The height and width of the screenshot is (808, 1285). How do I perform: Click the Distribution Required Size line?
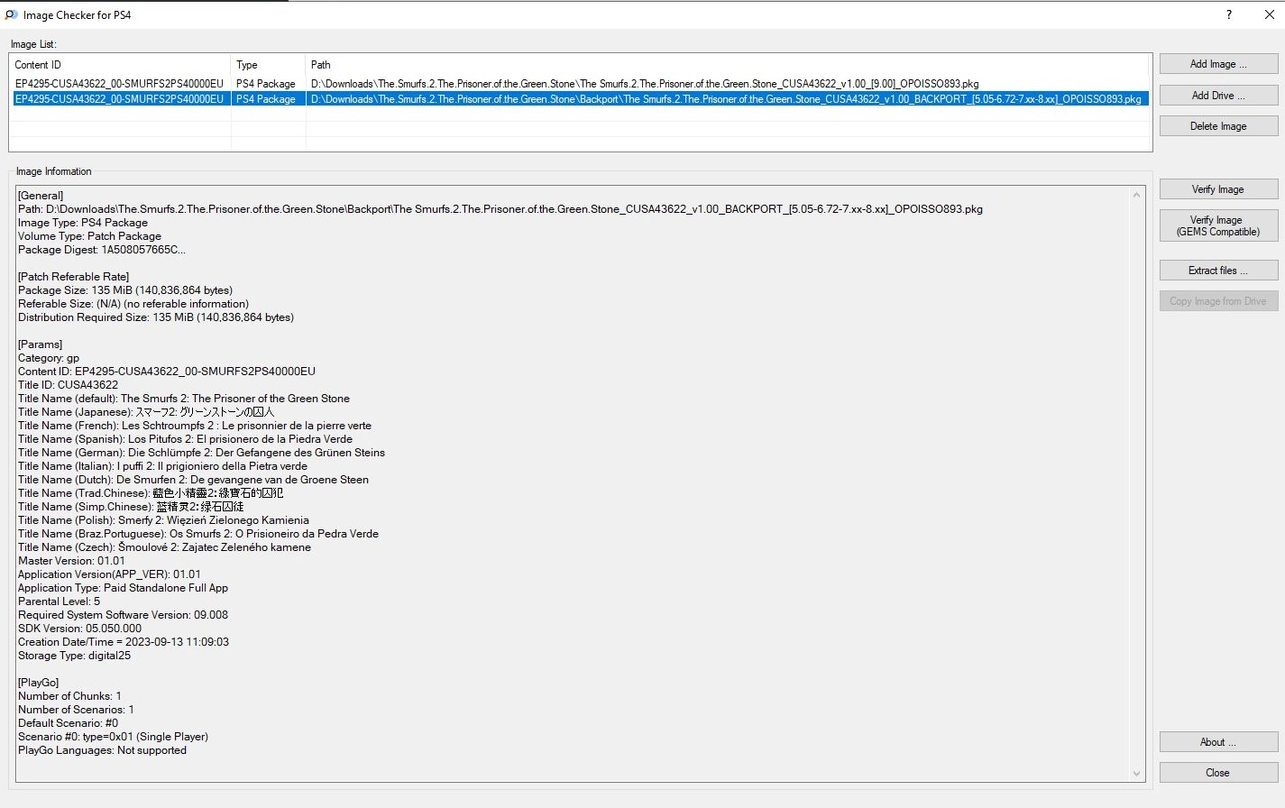[x=156, y=317]
